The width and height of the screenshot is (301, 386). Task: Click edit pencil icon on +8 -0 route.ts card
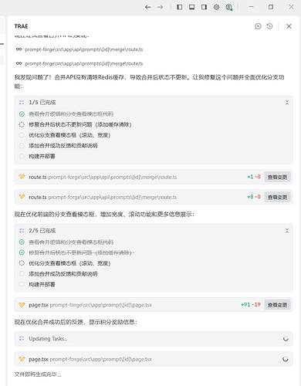click(x=22, y=197)
